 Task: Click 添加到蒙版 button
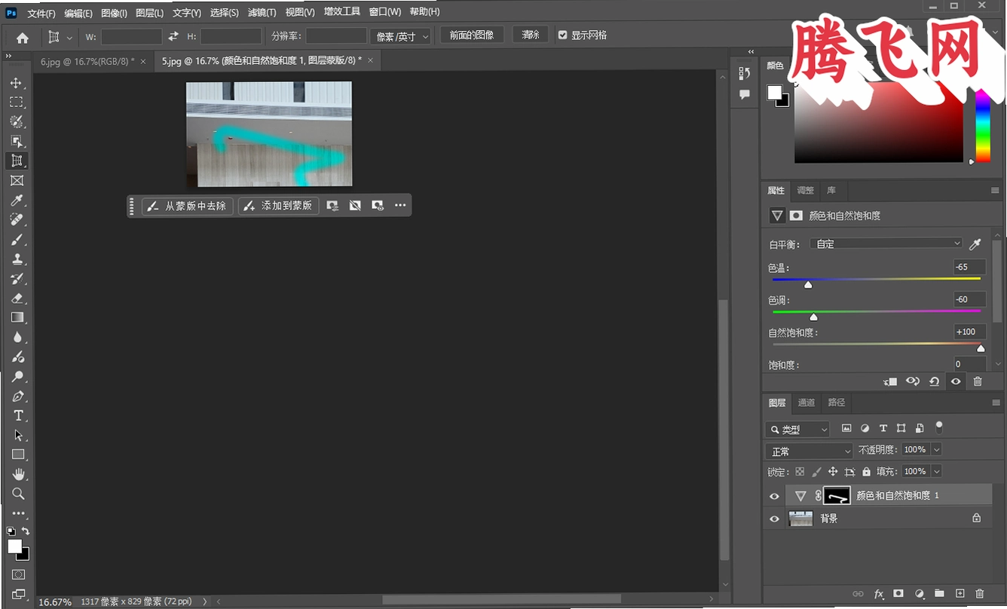pos(279,206)
